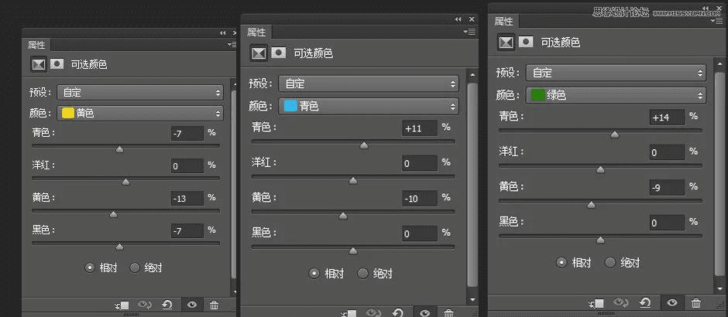Screen dimensions: 728x317
Task: Toggle layer visibility eye in yellow panel
Action: [192, 305]
